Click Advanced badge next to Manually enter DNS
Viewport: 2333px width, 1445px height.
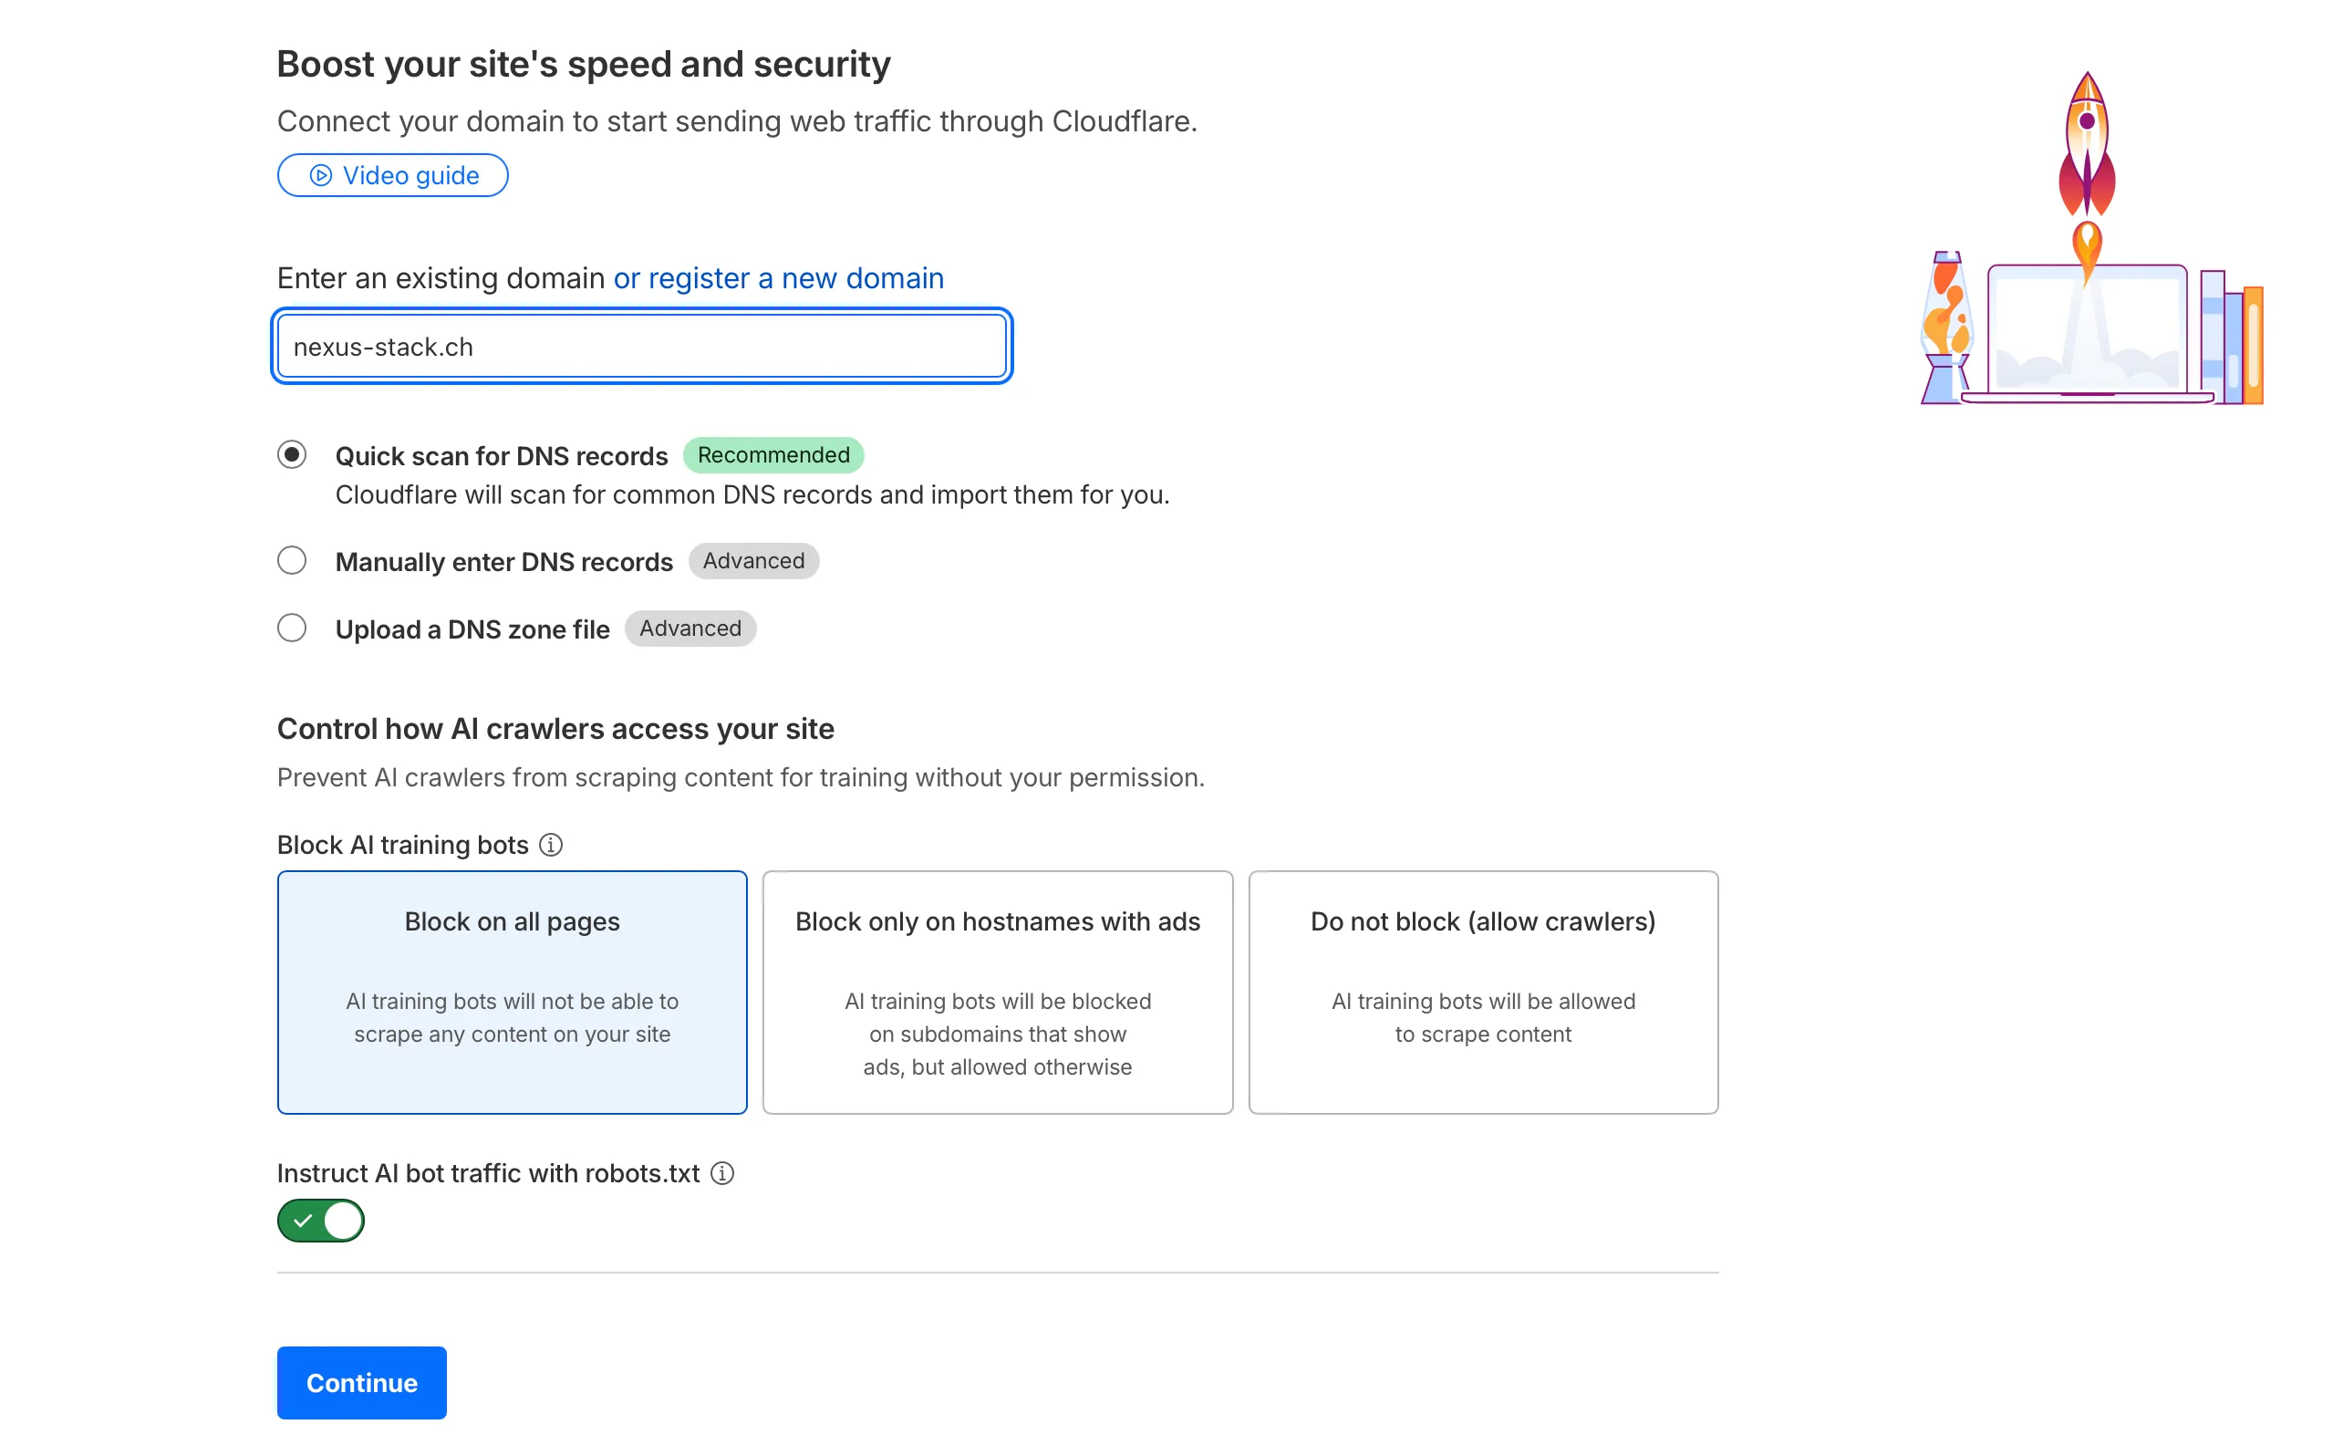click(x=752, y=561)
